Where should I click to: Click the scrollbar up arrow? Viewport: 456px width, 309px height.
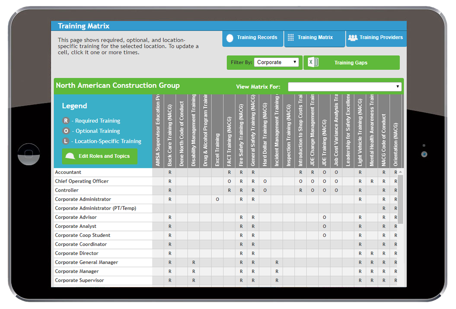[x=400, y=172]
